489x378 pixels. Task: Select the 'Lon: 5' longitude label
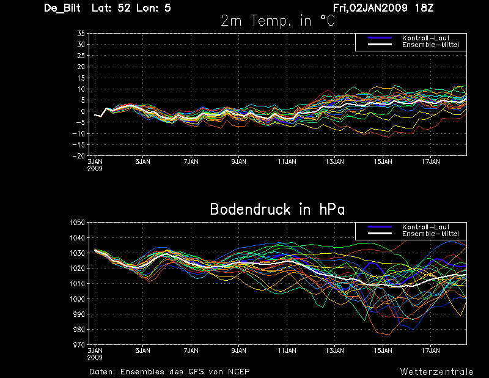click(x=154, y=8)
